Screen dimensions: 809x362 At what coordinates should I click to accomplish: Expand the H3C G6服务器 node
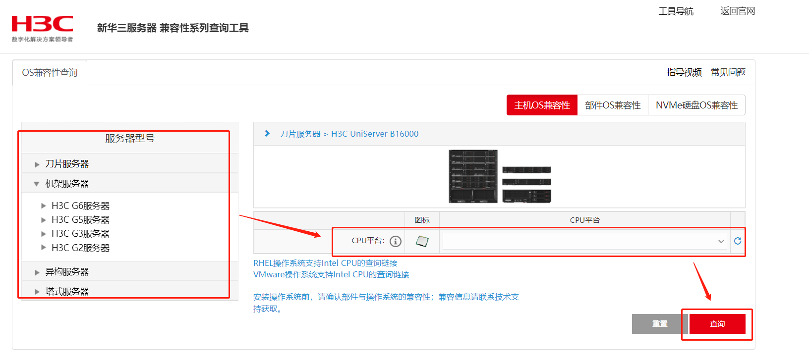click(x=44, y=206)
